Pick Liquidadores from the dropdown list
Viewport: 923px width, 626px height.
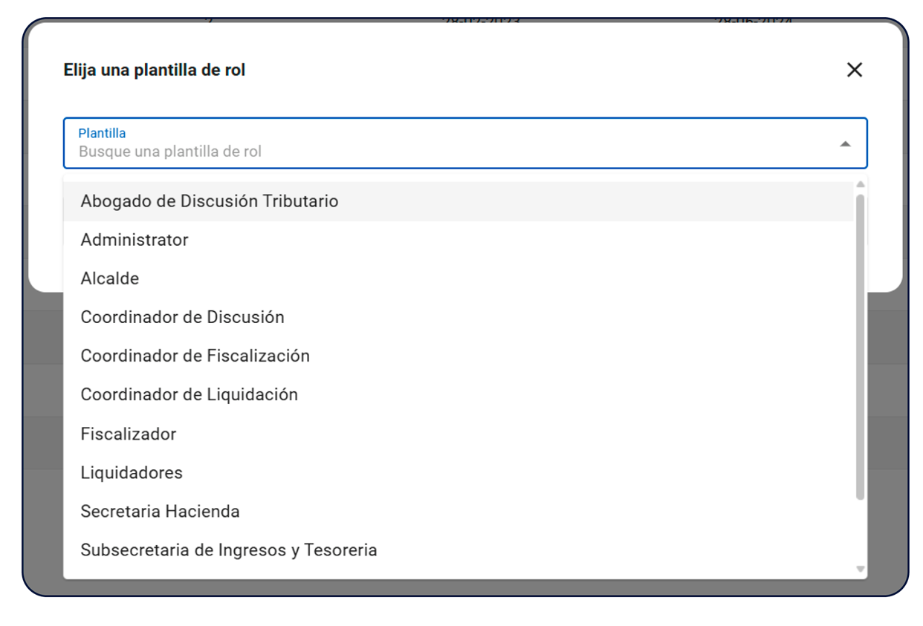point(132,472)
